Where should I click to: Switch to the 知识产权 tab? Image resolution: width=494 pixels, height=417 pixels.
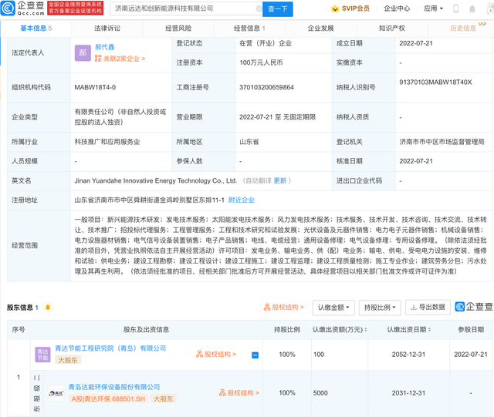pyautogui.click(x=391, y=29)
